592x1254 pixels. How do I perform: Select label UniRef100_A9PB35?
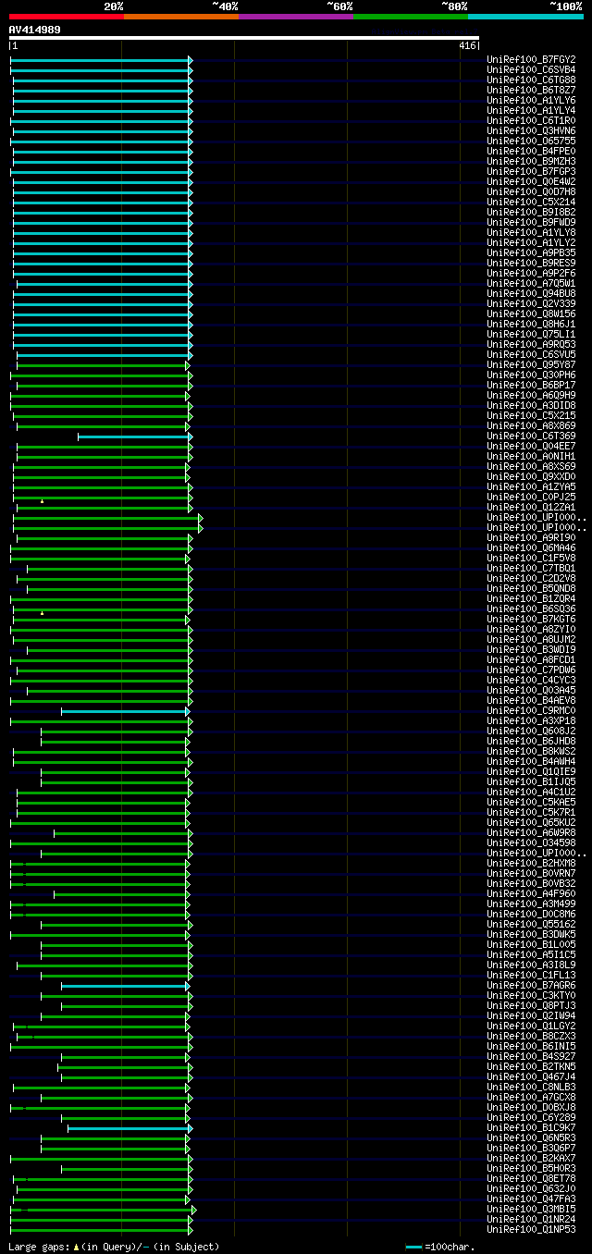tap(531, 253)
